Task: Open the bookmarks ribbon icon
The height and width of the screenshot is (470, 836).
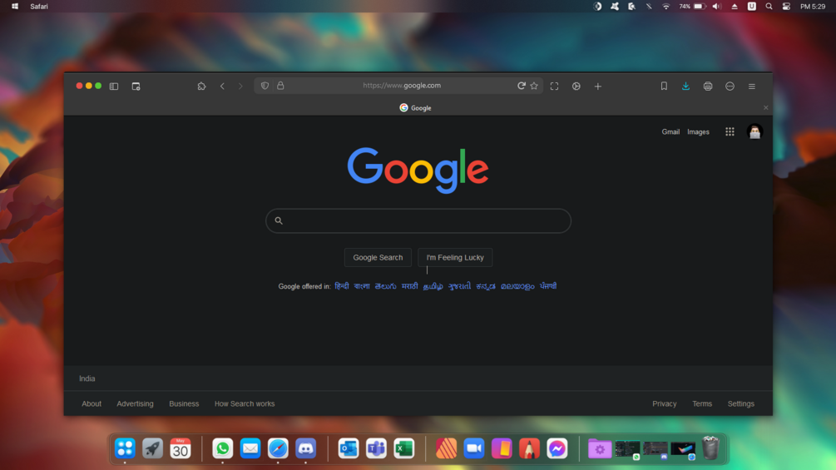Action: 664,86
